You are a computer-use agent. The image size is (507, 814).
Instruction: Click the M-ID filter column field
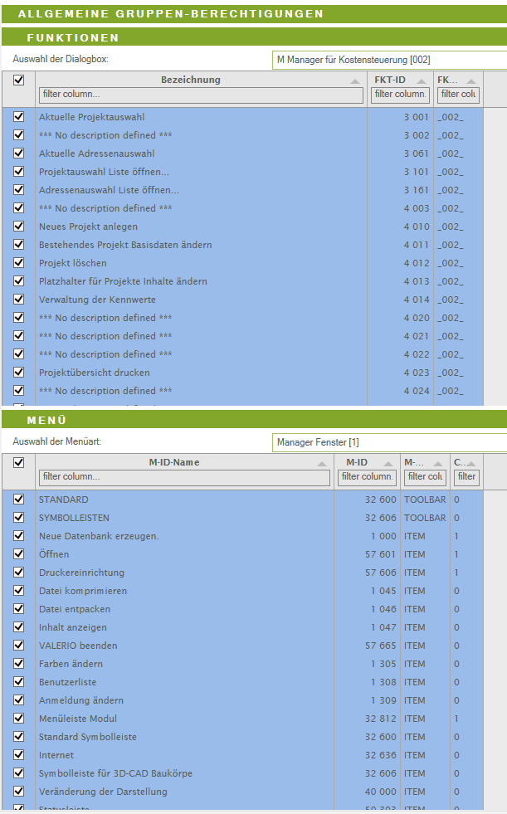pos(367,477)
